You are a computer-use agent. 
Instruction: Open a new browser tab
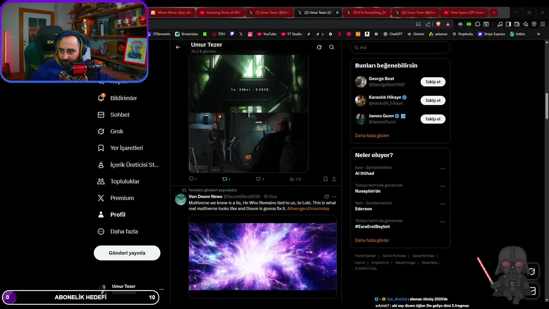494,12
